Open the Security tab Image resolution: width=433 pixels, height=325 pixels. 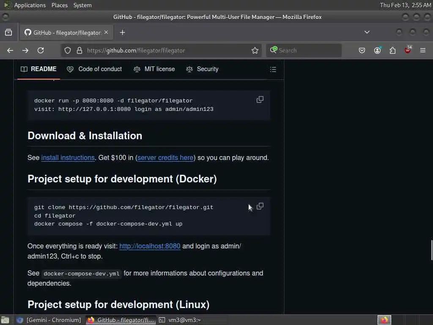[x=202, y=69]
